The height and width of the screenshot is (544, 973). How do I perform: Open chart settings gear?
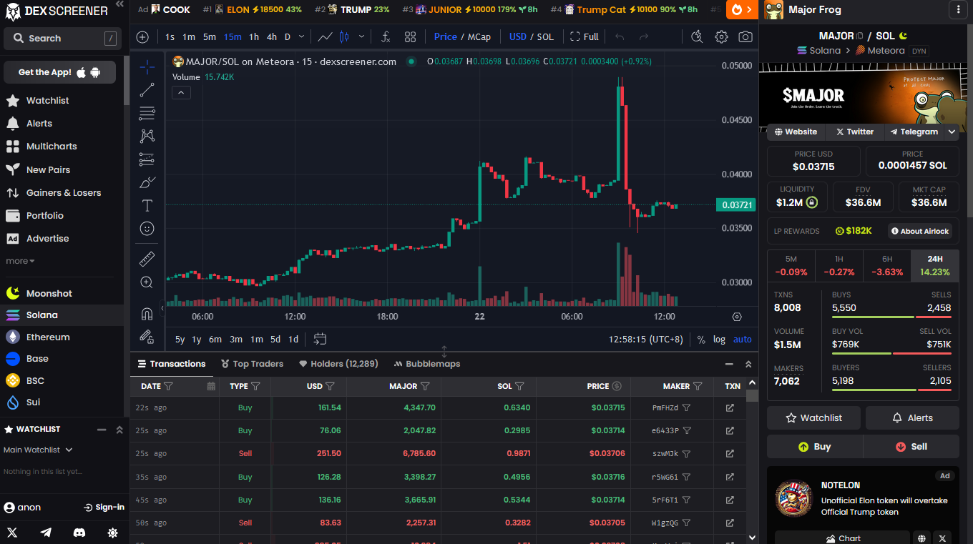pos(721,36)
